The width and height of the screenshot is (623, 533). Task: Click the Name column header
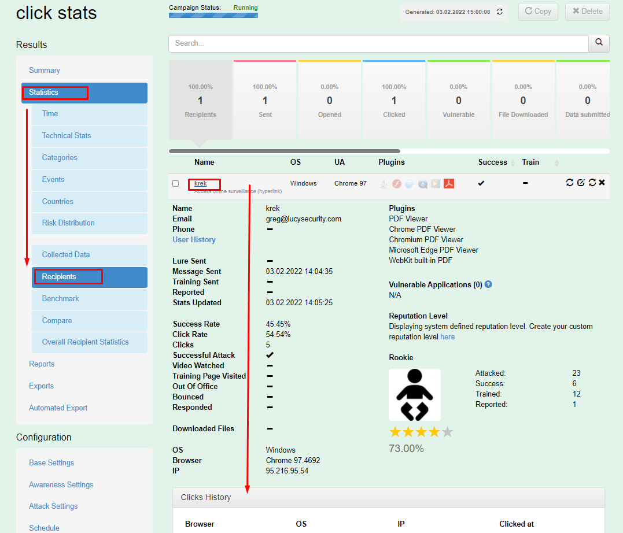click(x=204, y=162)
